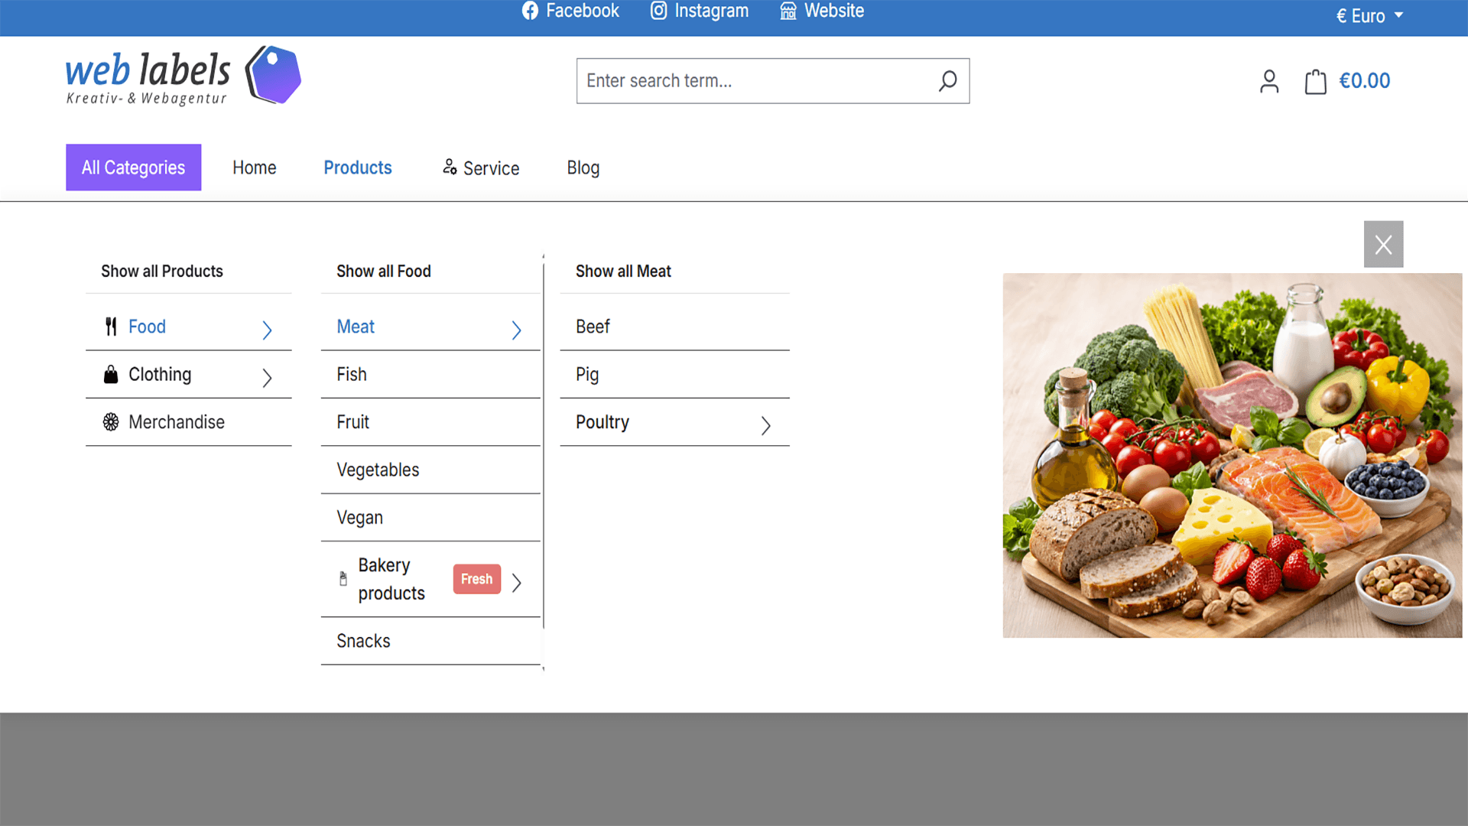The width and height of the screenshot is (1468, 826).
Task: Expand the Poultry subcategory chevron
Action: pyautogui.click(x=765, y=425)
